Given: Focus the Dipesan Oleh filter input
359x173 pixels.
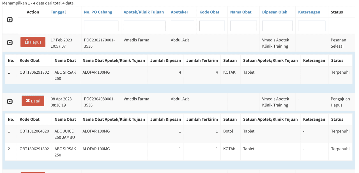Looking at the screenshot, I should pyautogui.click(x=277, y=26).
